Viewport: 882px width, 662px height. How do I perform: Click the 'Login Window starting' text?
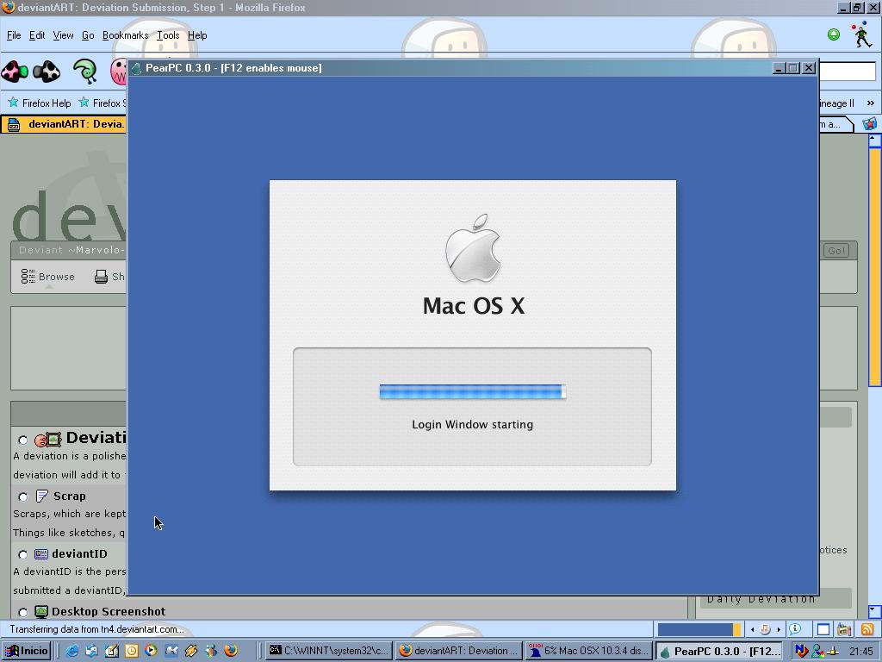point(473,424)
